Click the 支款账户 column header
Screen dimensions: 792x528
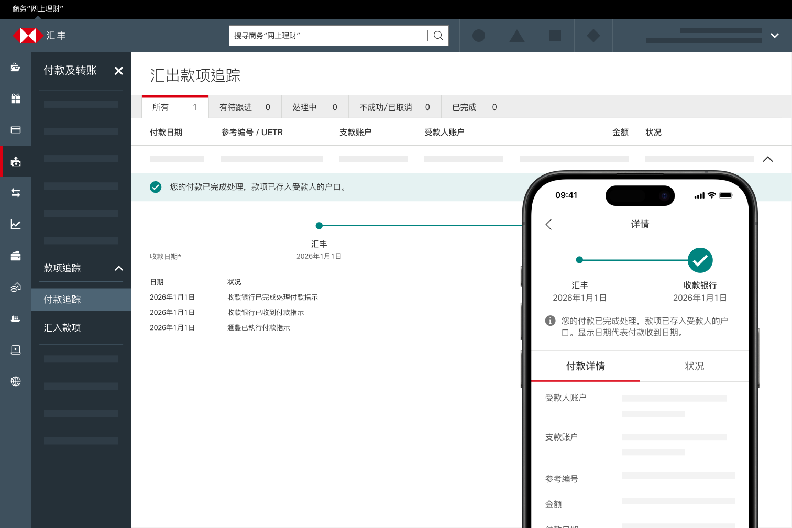coord(356,133)
